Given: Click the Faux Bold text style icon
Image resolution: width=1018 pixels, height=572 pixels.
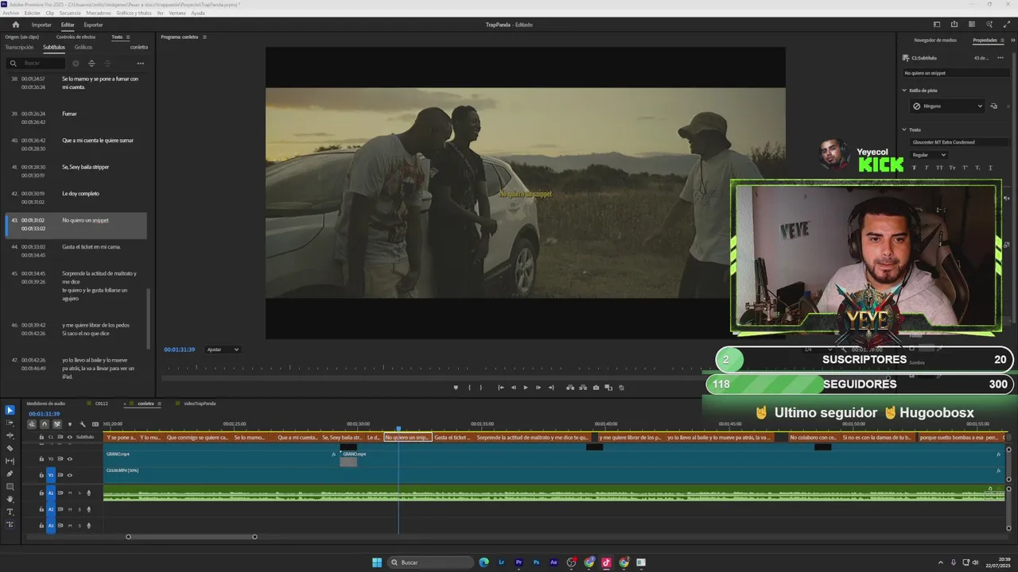Looking at the screenshot, I should pos(914,168).
